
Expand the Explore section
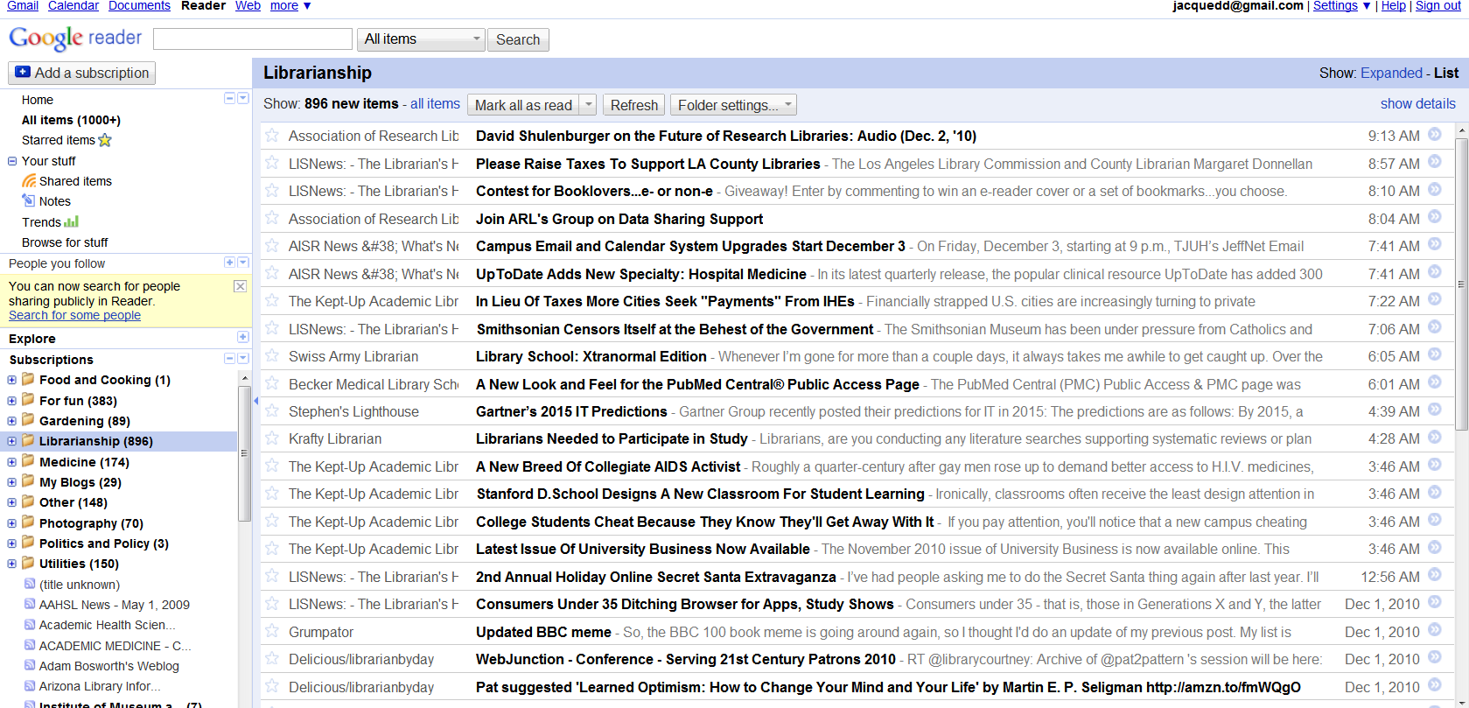[242, 337]
